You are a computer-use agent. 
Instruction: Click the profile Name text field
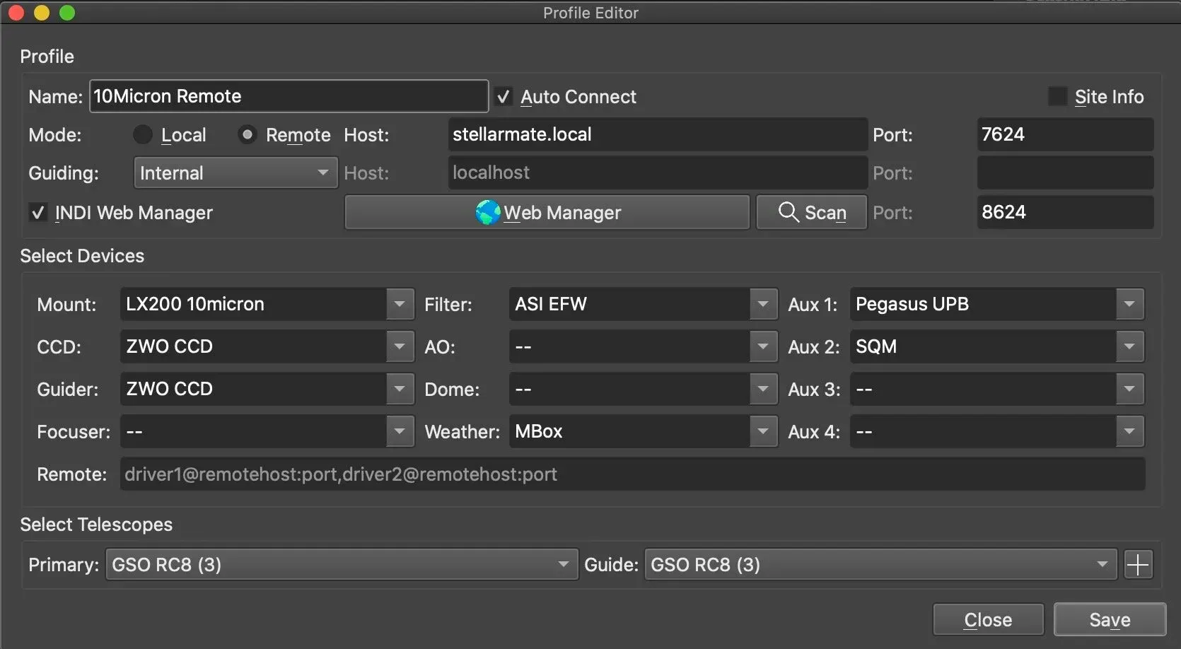[289, 97]
